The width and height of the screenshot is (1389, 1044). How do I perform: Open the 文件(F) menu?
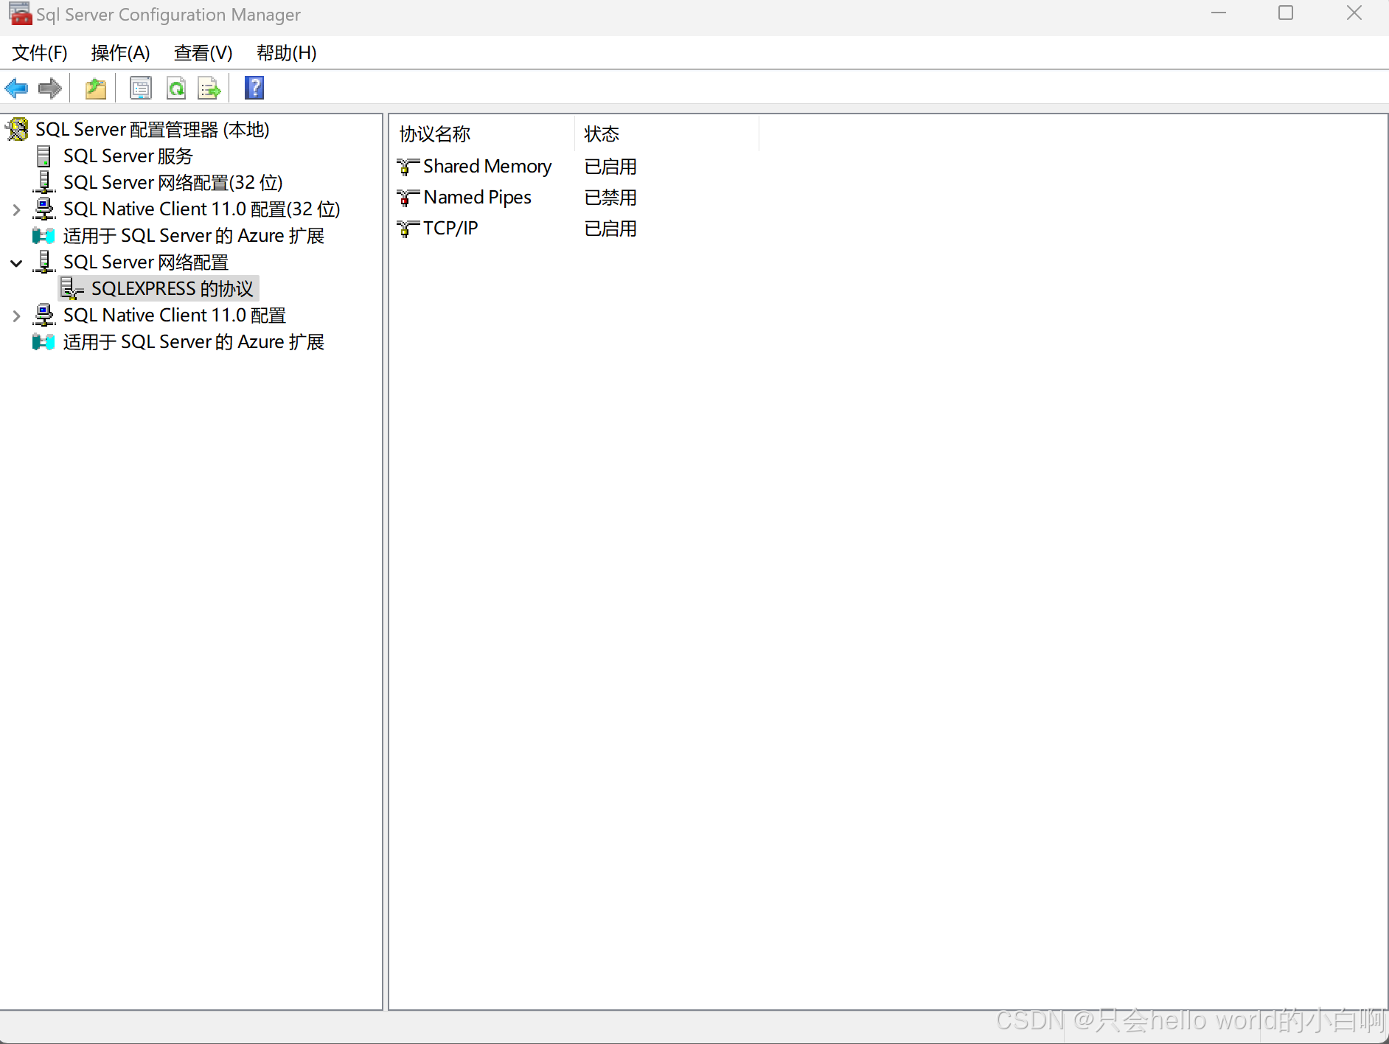click(x=40, y=53)
